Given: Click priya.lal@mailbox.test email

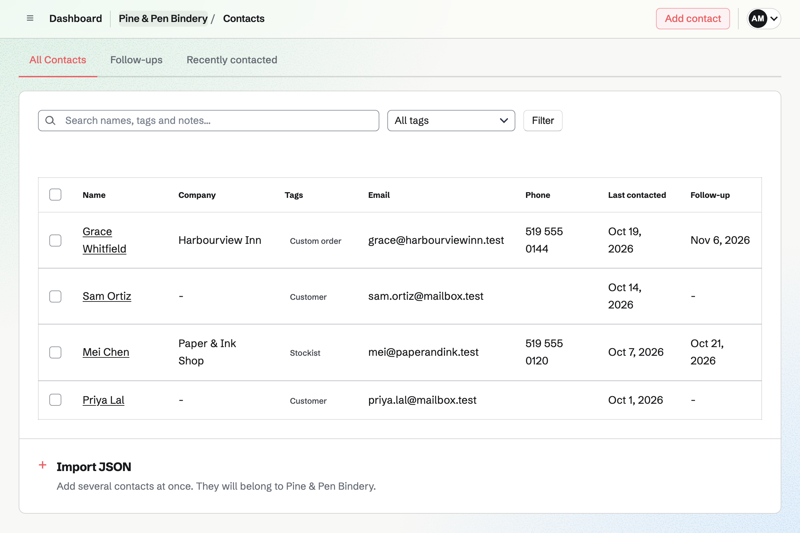Looking at the screenshot, I should (422, 400).
